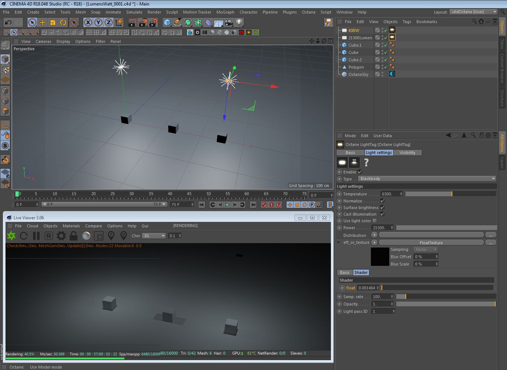
Task: Open the light Type dropdown showing Blackbody
Action: coord(427,179)
